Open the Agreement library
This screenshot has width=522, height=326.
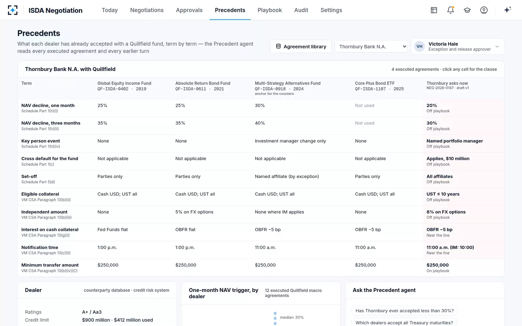(x=301, y=46)
